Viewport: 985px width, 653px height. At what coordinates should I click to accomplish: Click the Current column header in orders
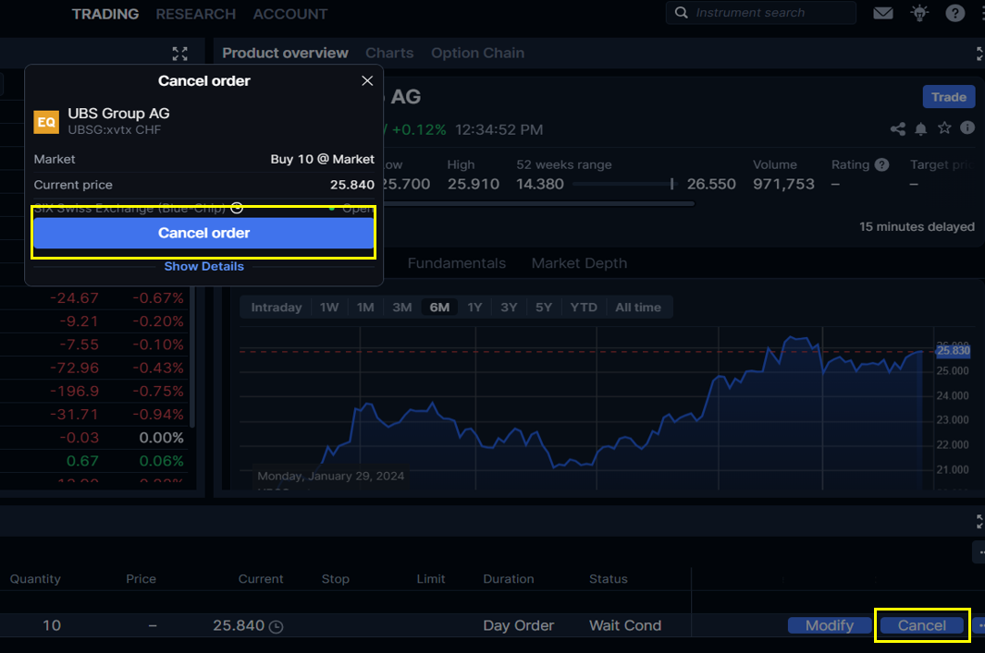tap(261, 579)
